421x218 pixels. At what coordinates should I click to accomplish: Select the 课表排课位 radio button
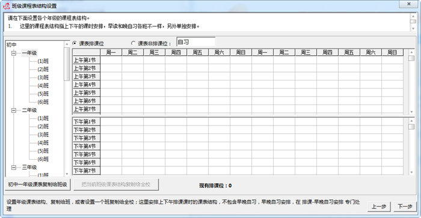click(75, 43)
